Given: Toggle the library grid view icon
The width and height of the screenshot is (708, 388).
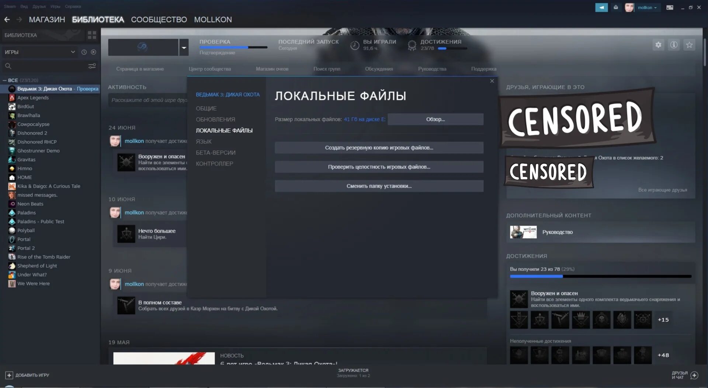Looking at the screenshot, I should 92,35.
